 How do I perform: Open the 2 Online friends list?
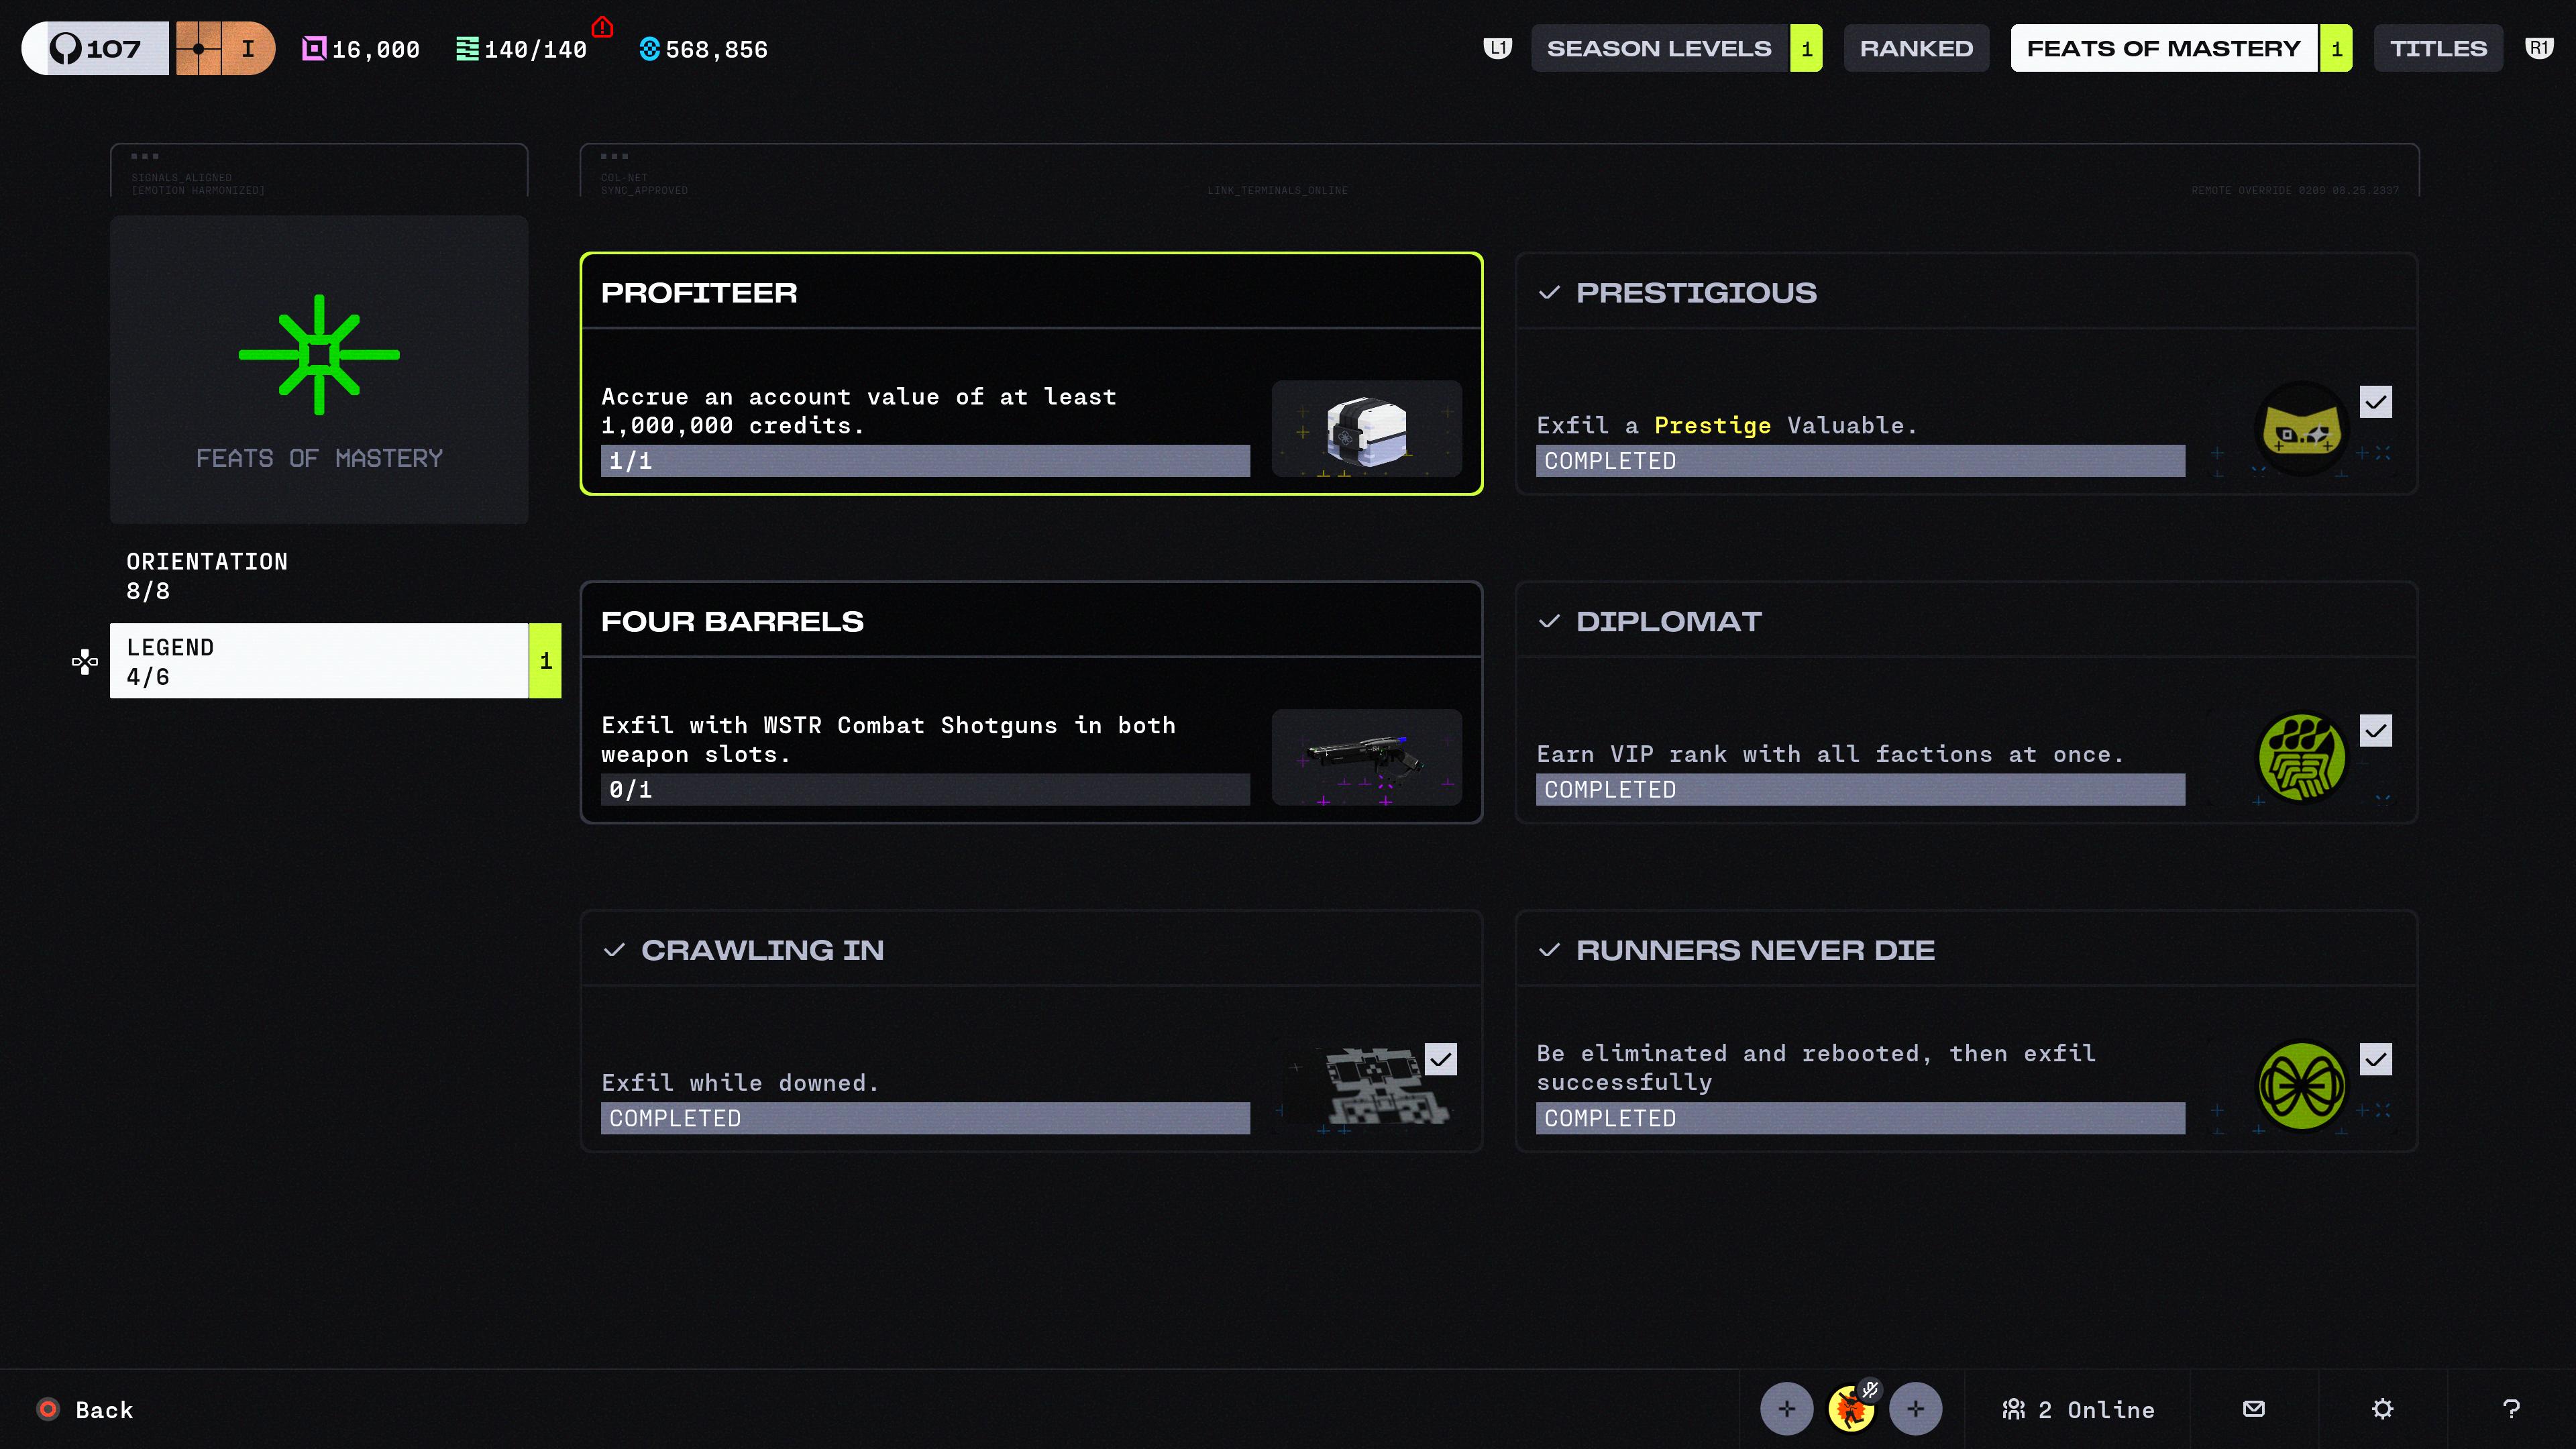point(2078,1409)
